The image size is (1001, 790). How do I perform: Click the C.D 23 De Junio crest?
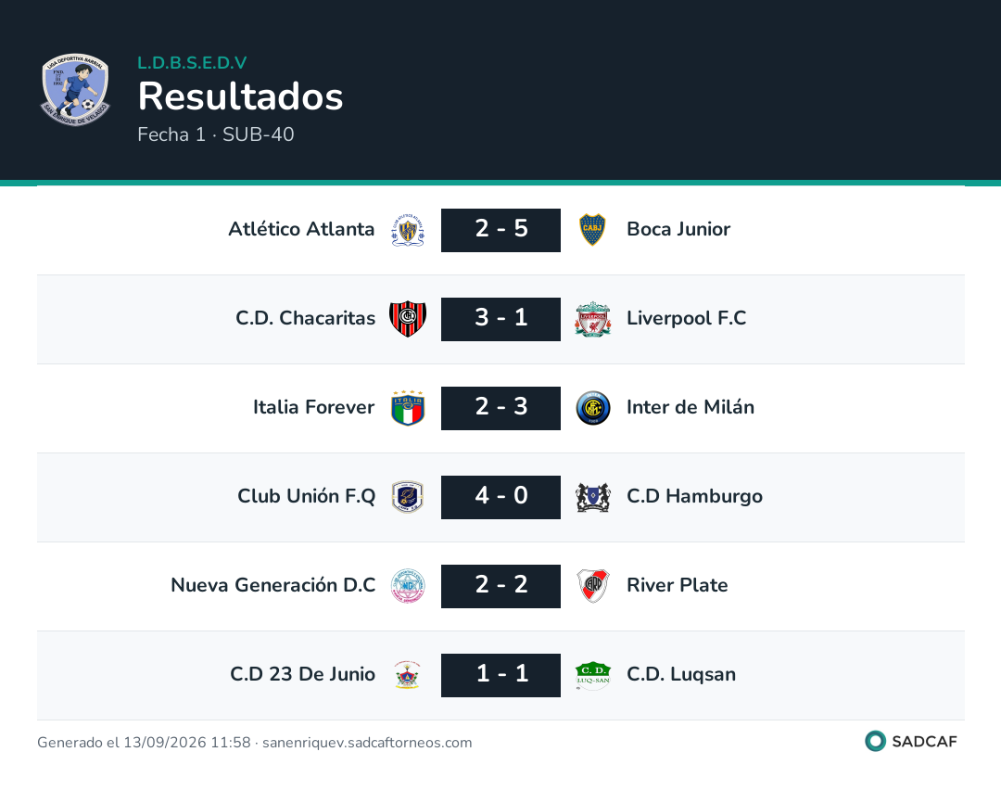(x=408, y=675)
